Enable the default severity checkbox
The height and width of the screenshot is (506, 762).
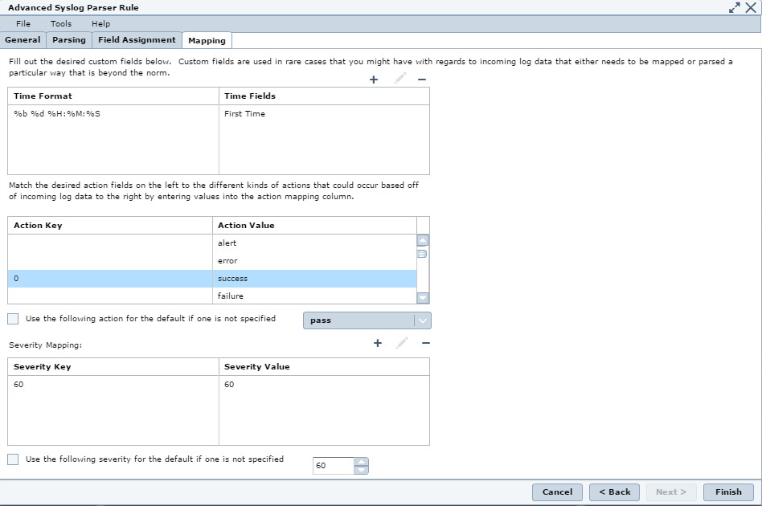point(13,459)
